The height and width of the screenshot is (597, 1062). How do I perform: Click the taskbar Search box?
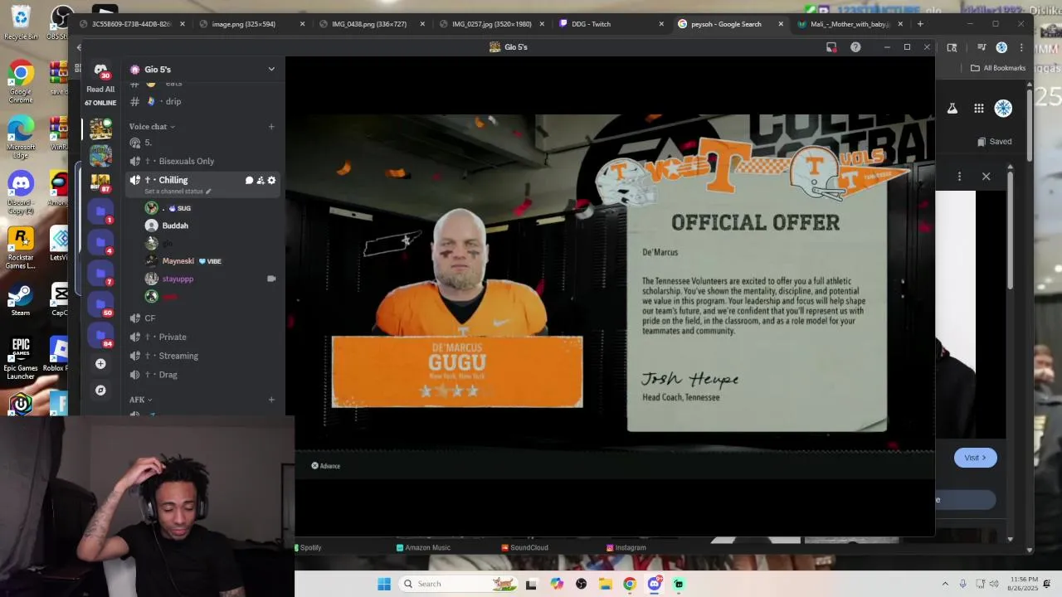click(458, 584)
